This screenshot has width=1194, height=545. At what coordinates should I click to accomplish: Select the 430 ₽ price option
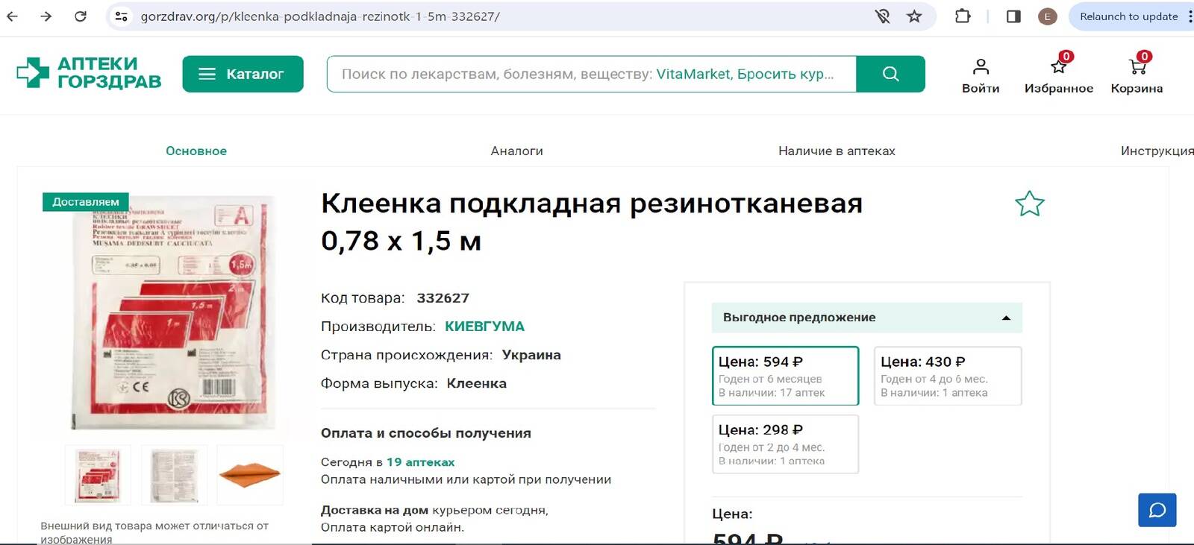[x=947, y=376]
